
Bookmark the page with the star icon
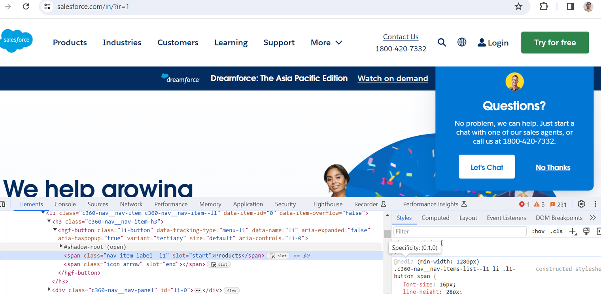pos(518,6)
